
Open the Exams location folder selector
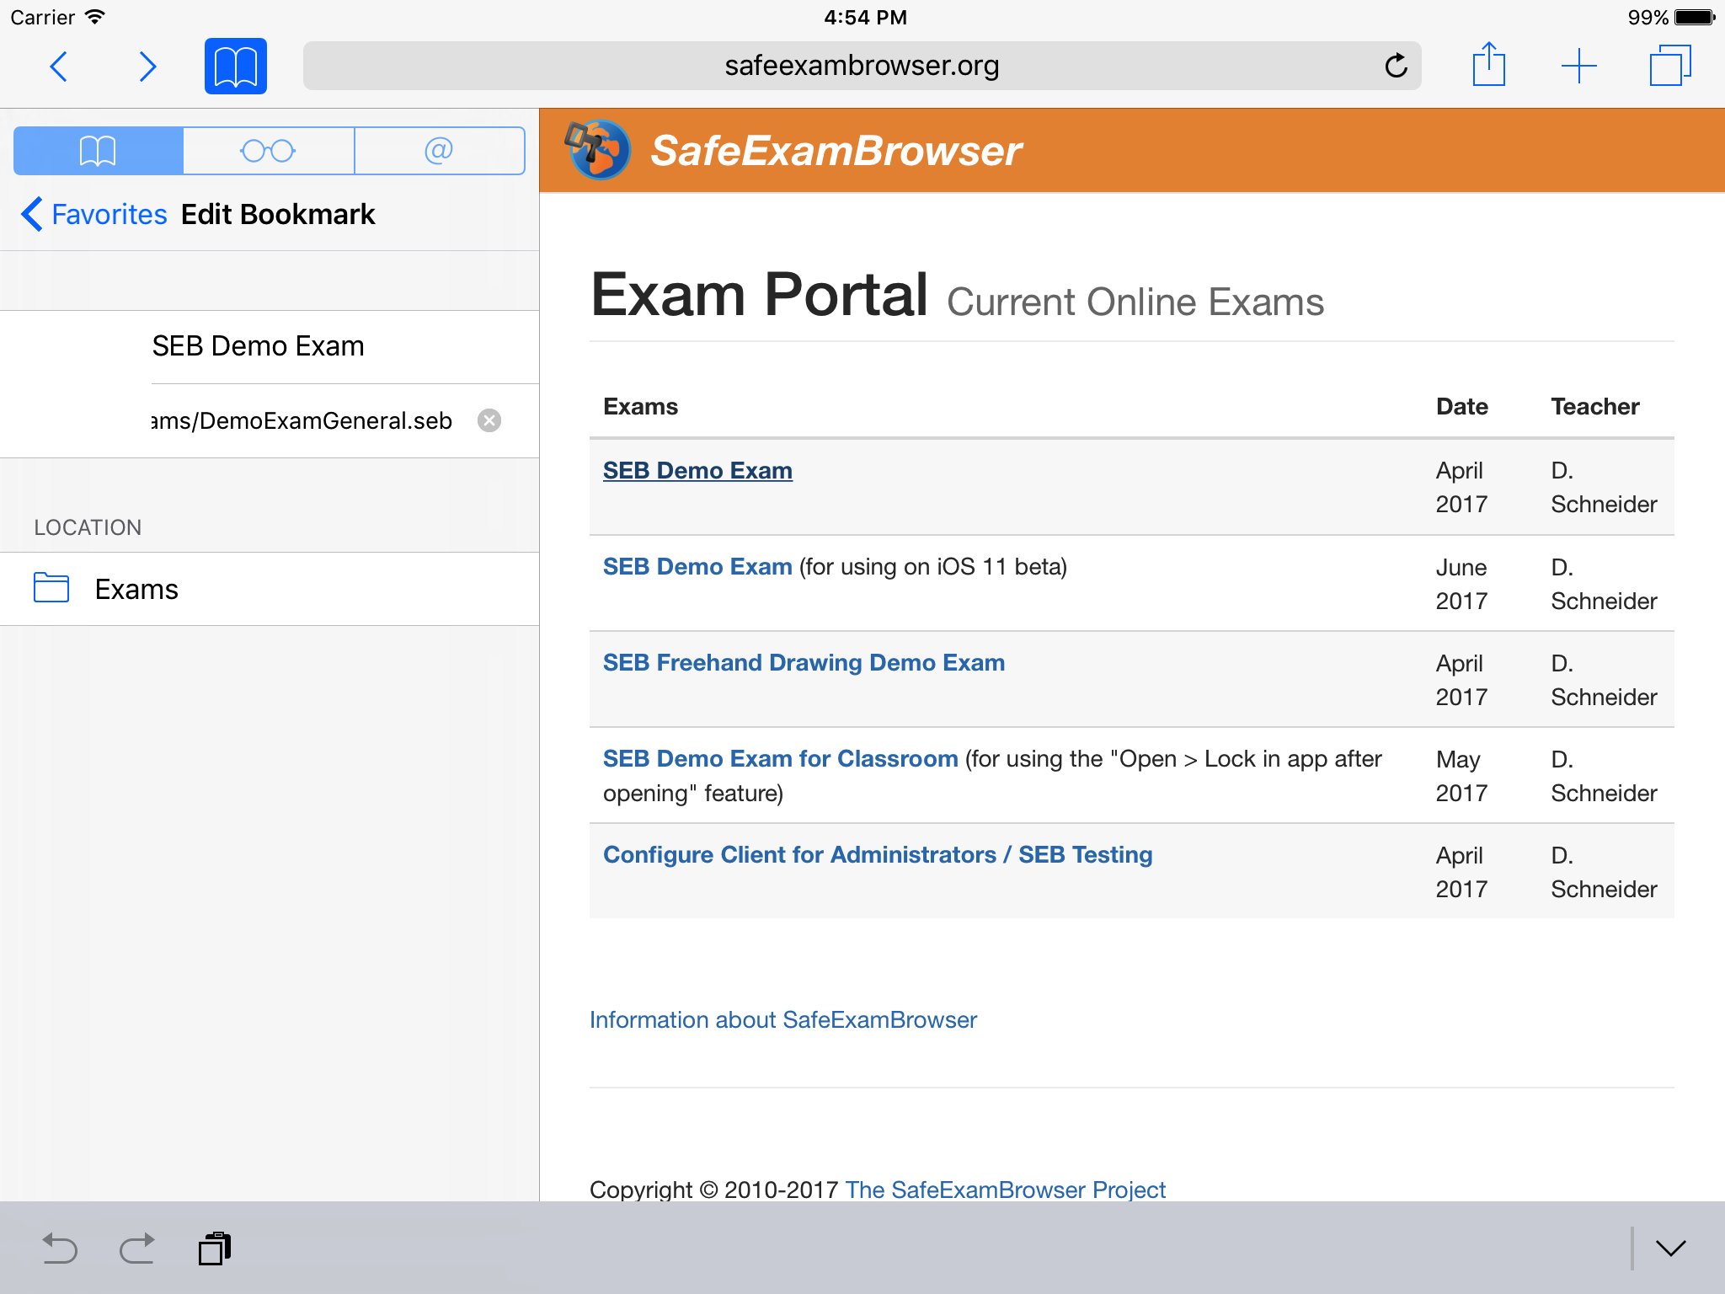tap(270, 589)
